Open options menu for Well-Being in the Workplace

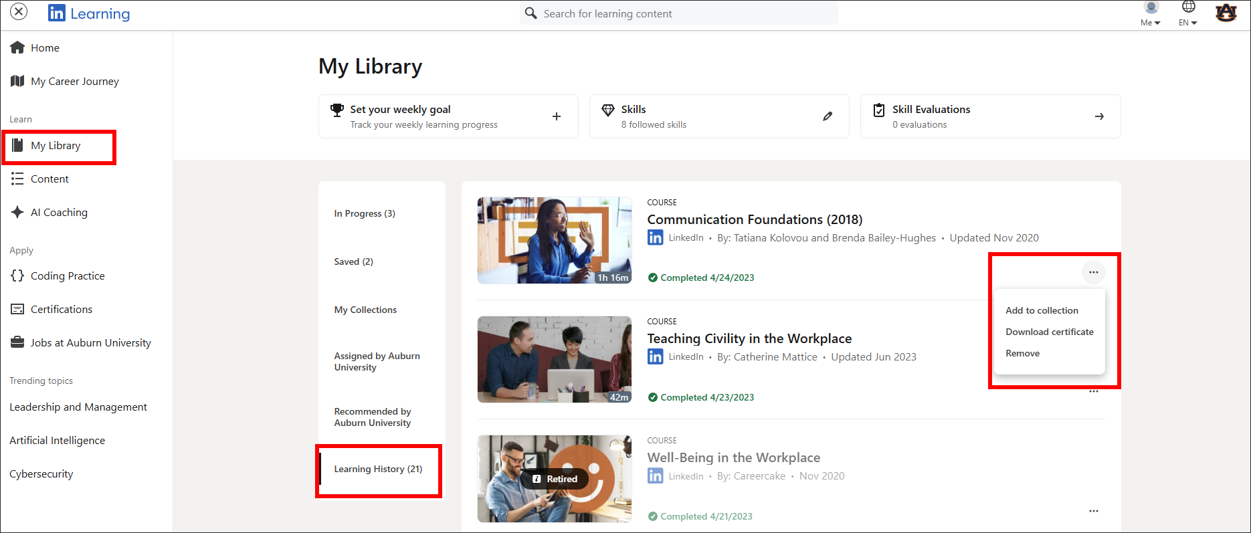[x=1094, y=511]
